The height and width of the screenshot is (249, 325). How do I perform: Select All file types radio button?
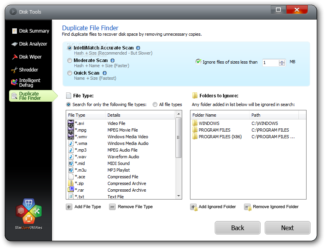tap(155, 104)
